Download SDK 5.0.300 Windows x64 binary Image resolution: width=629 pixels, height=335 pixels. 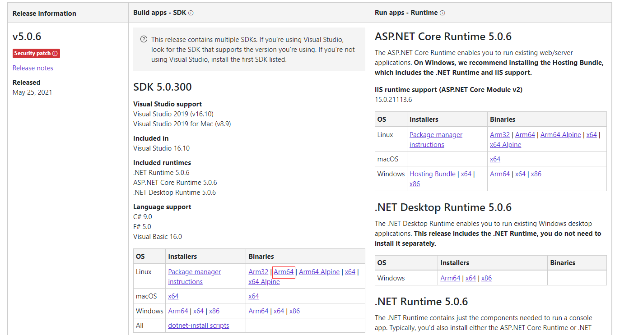[x=279, y=311]
